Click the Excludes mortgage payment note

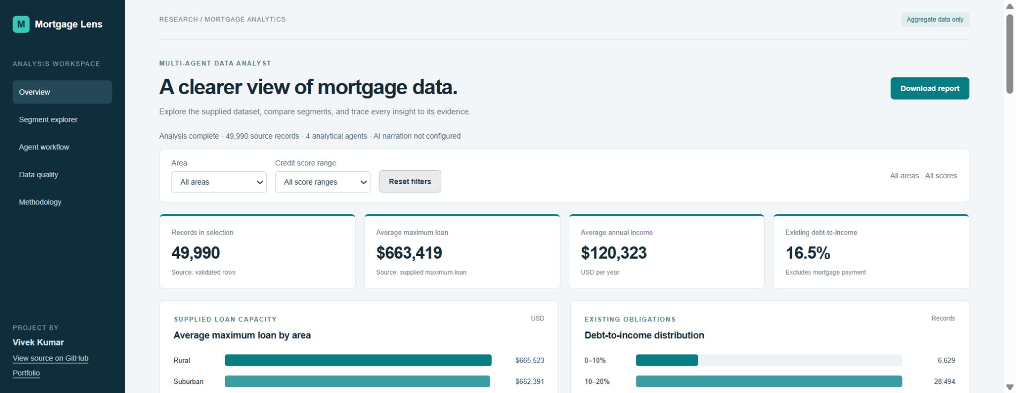coord(825,273)
